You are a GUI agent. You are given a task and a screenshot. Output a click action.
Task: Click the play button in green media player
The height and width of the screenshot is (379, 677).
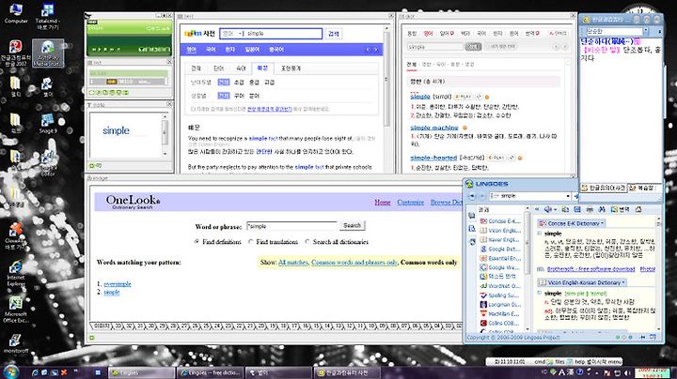pos(100,50)
